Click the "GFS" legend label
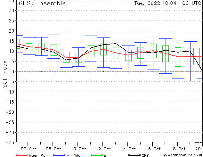 pos(145,155)
